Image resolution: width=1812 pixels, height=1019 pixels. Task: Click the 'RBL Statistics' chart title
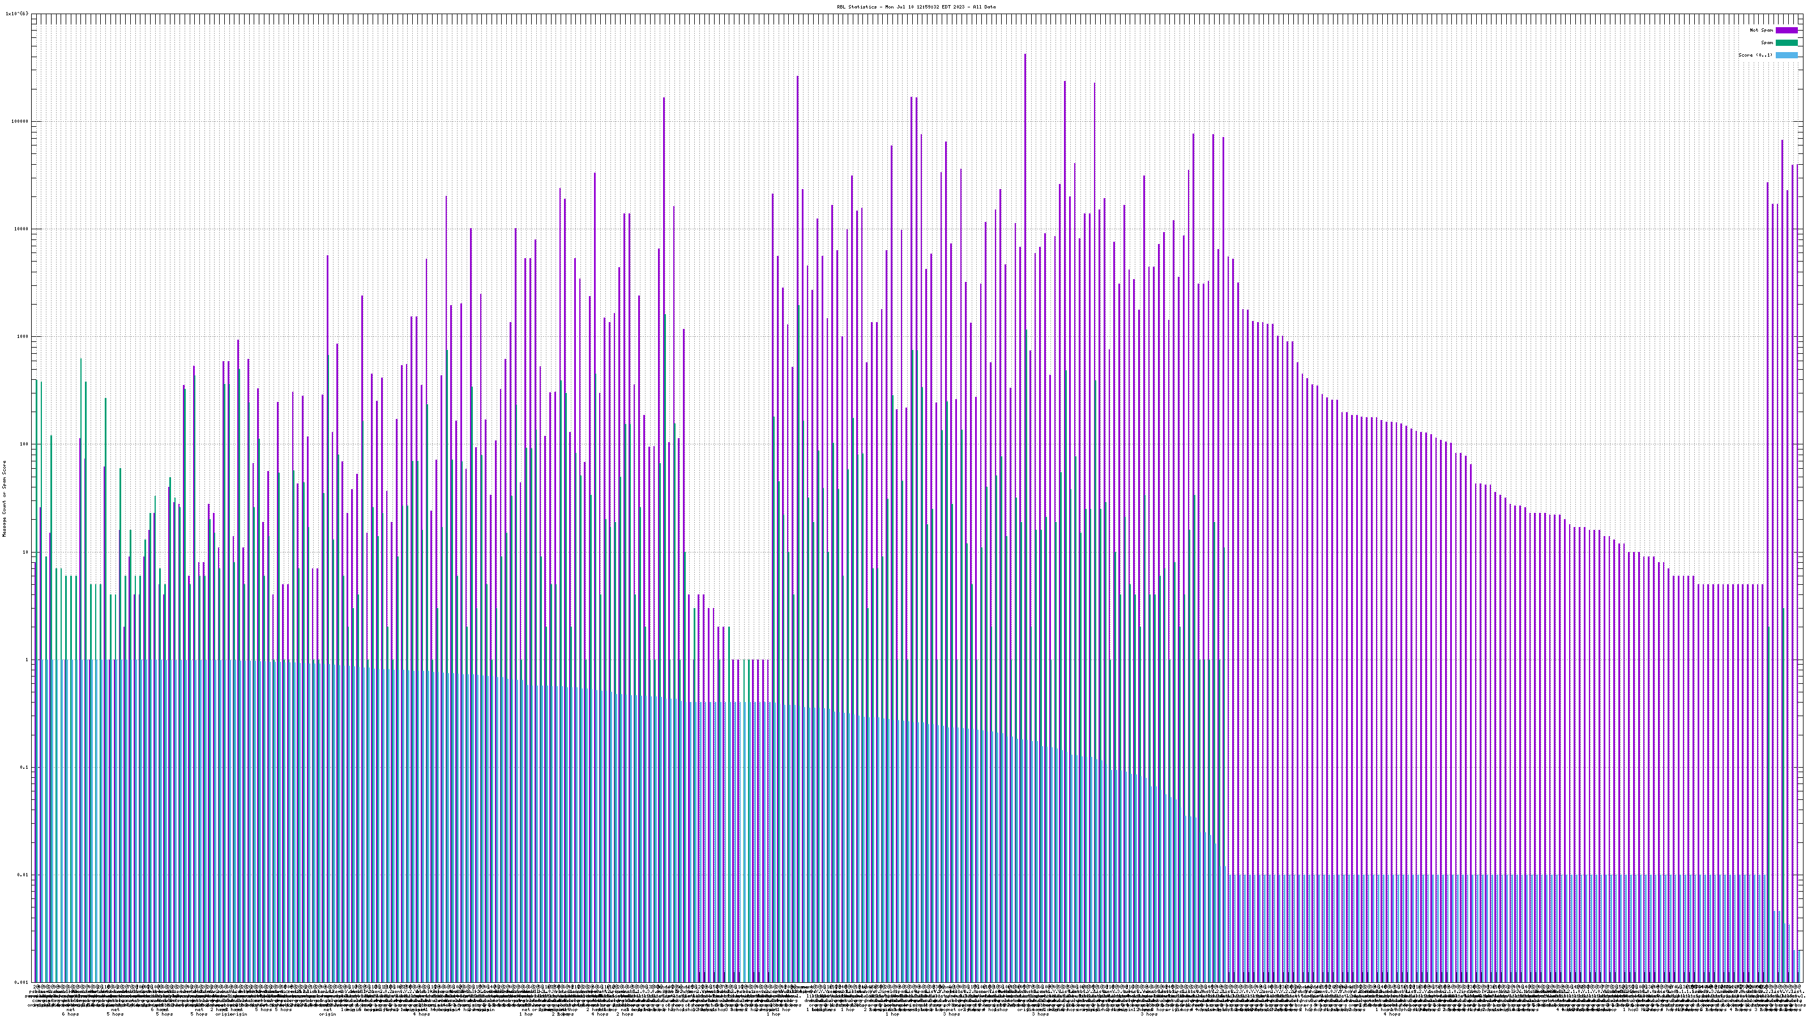(x=916, y=7)
